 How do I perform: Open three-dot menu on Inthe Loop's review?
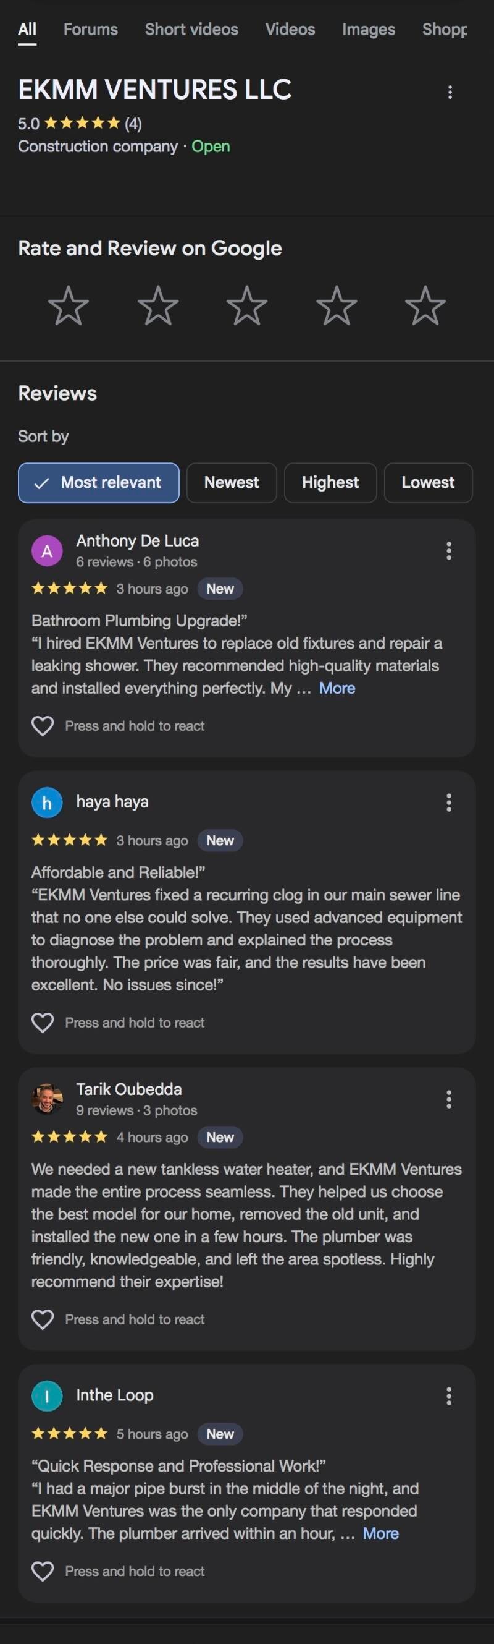click(449, 1395)
